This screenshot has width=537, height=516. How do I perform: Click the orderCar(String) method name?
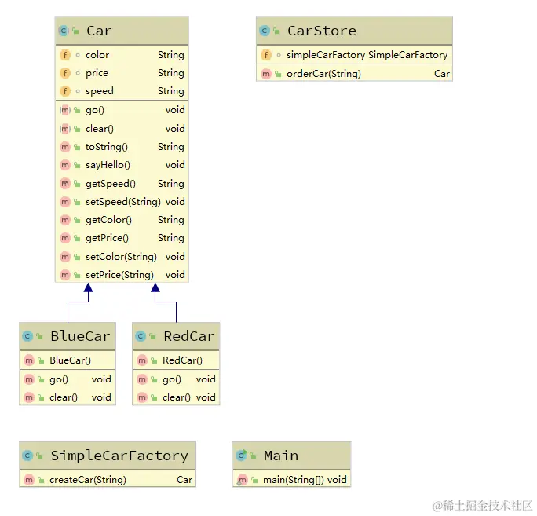tap(323, 74)
